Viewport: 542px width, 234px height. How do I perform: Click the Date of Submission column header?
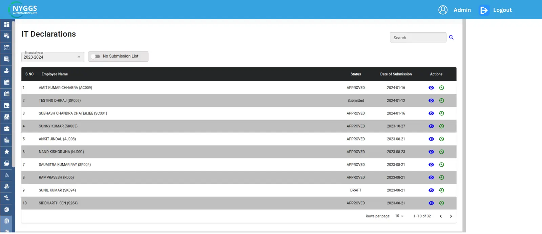click(396, 74)
